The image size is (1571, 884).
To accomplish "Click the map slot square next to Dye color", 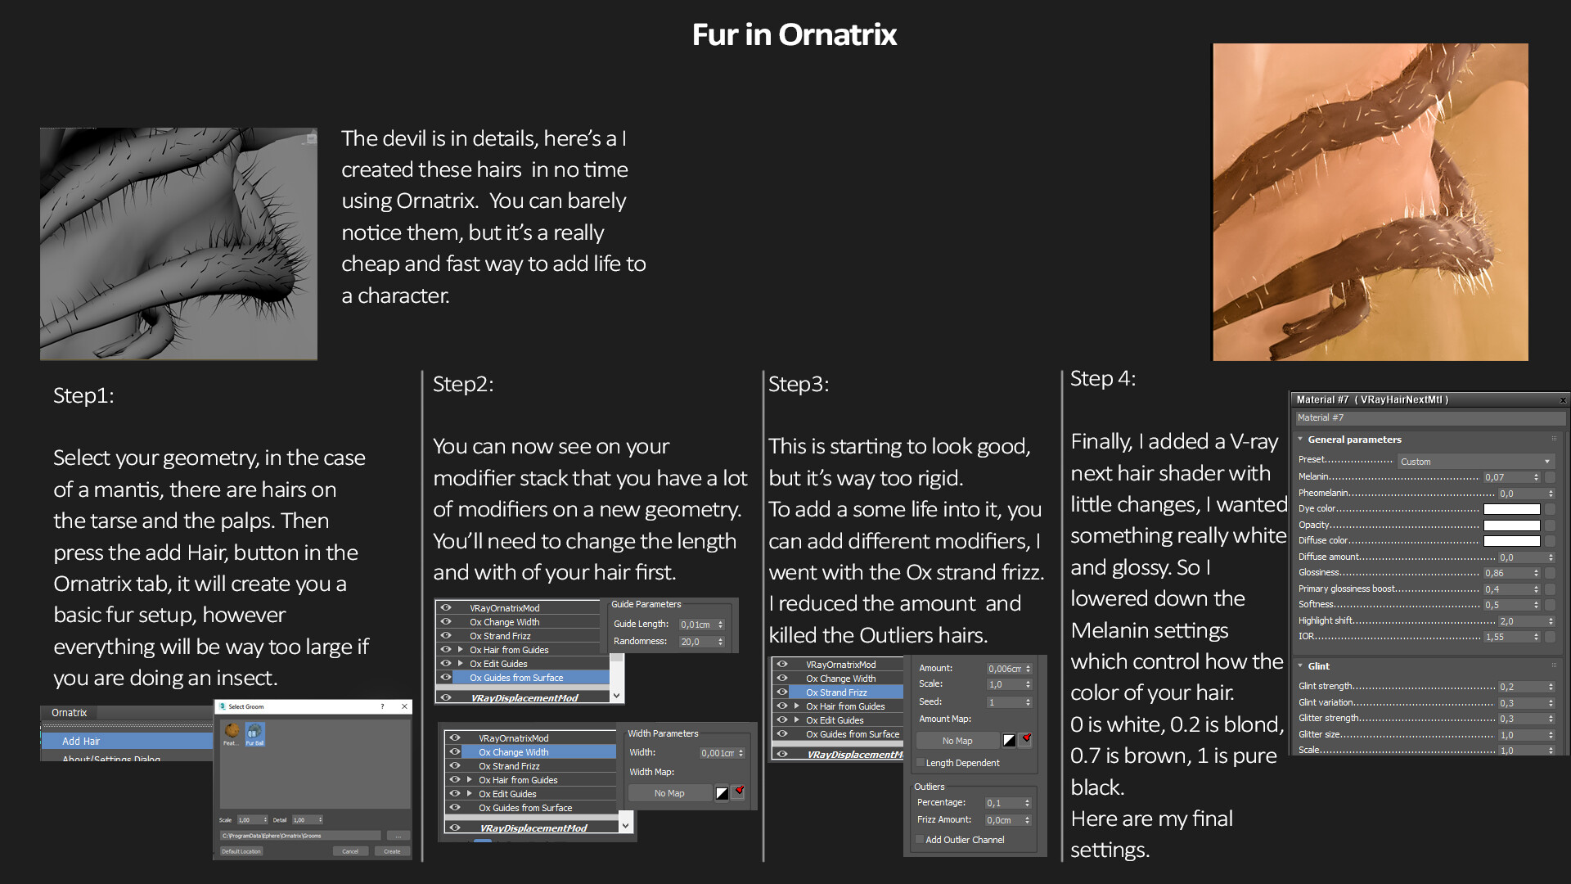I will [x=1550, y=509].
